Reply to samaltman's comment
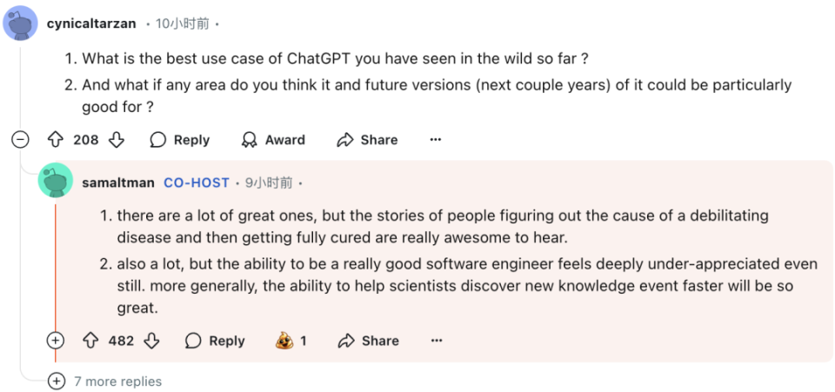Screen dimensions: 835x392 coord(215,341)
